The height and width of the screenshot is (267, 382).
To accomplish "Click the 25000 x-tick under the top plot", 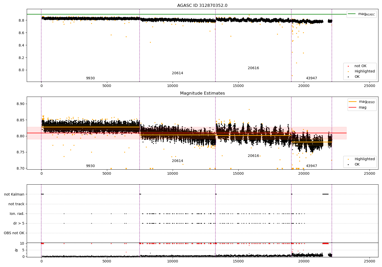I will pos(370,86).
